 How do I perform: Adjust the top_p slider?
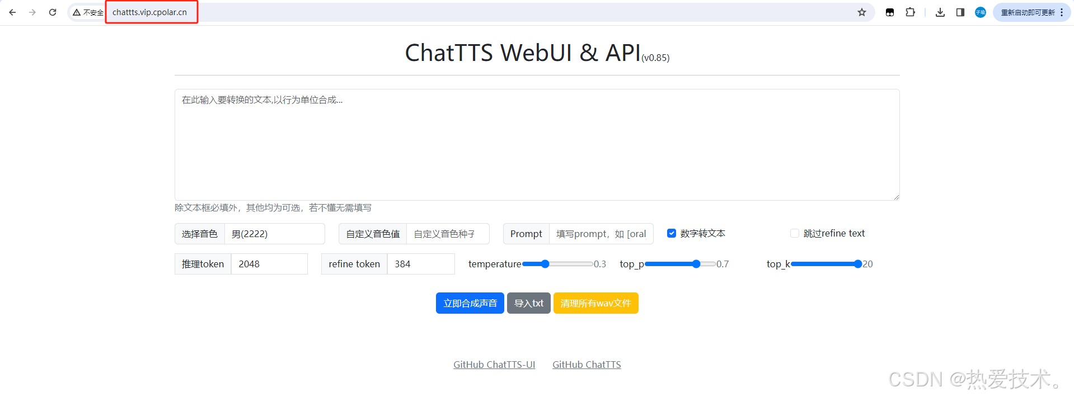click(680, 264)
